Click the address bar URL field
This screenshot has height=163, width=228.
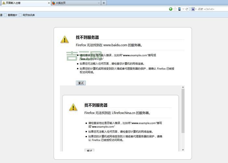click(84, 9)
